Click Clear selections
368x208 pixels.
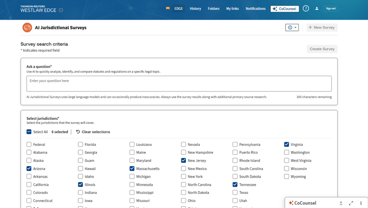click(93, 132)
